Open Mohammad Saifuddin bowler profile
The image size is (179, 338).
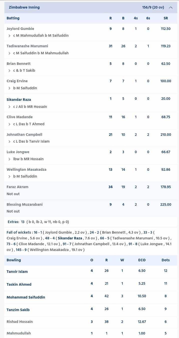click(x=26, y=297)
